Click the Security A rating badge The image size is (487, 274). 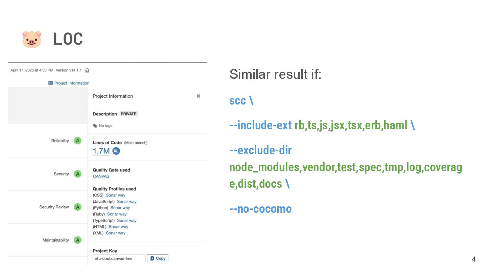[x=78, y=174]
